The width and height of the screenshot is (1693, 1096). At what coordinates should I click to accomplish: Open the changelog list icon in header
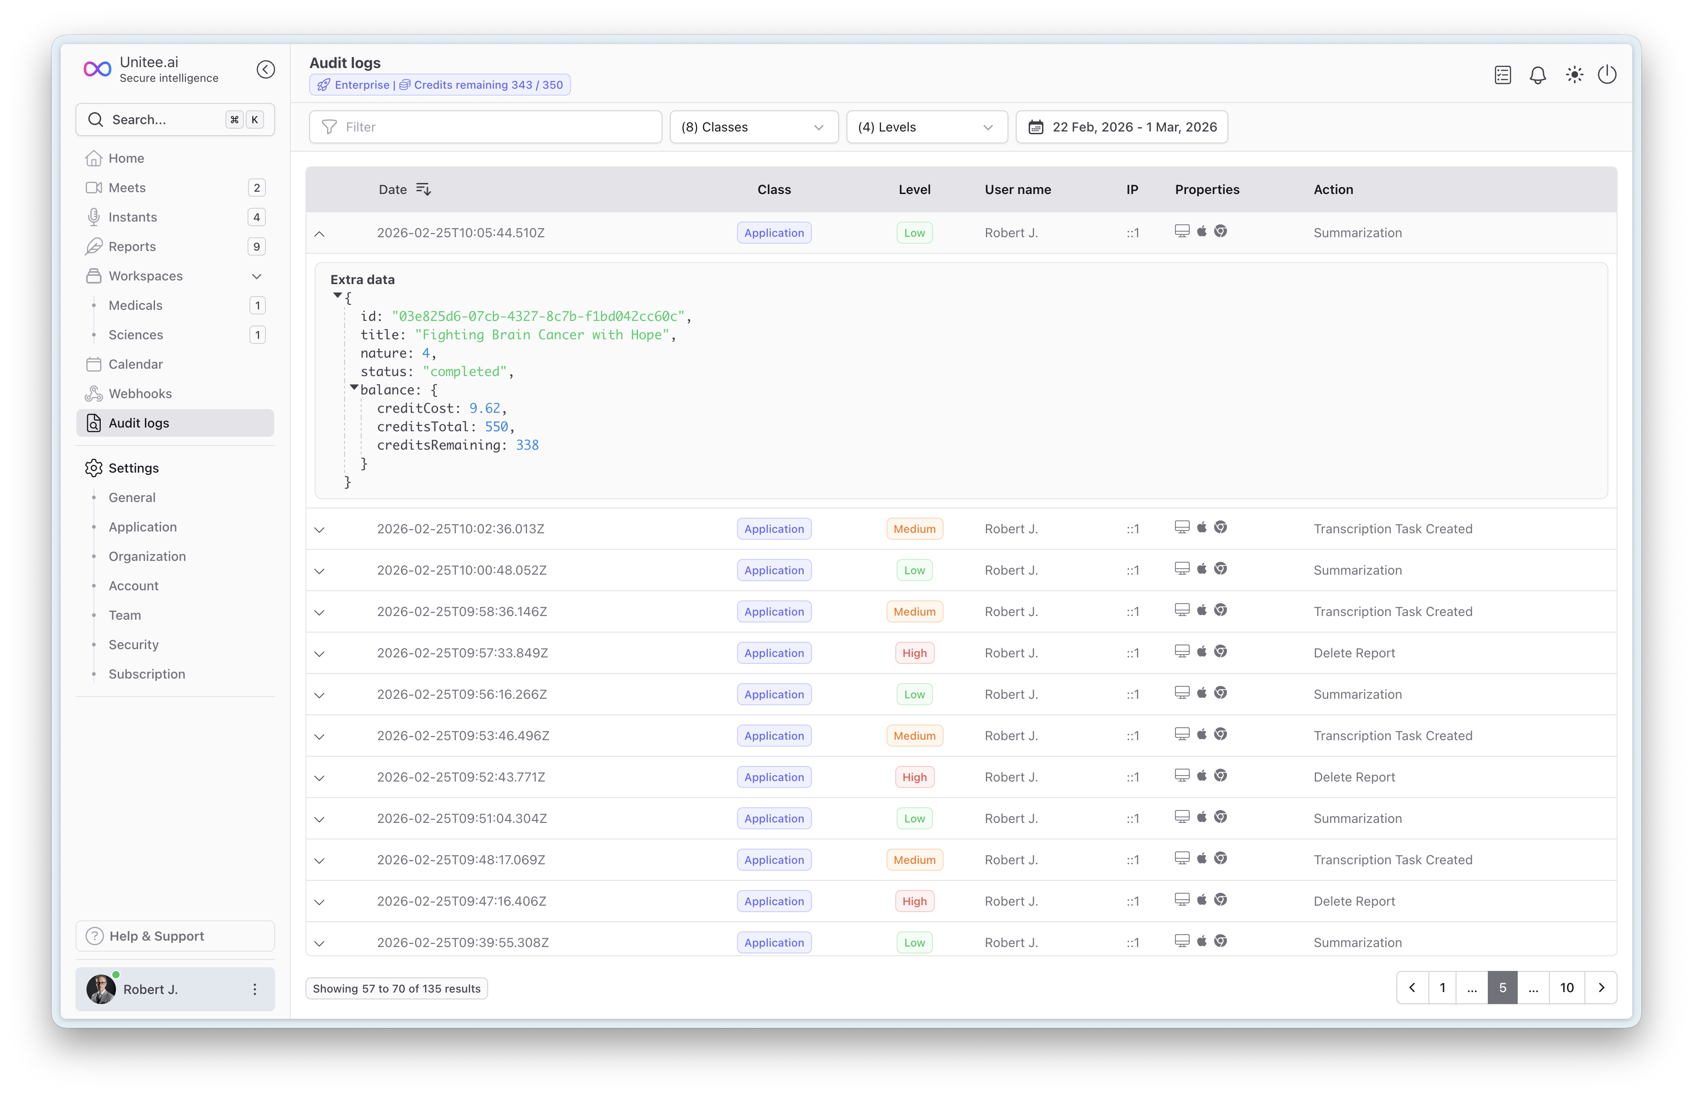(x=1503, y=74)
